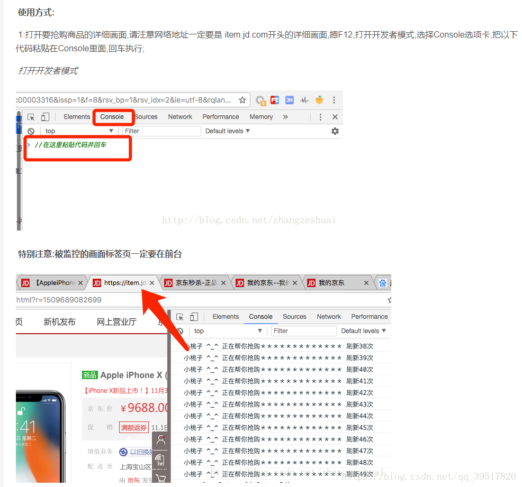Open Default levels dropdown in lower DevTools

pyautogui.click(x=363, y=331)
